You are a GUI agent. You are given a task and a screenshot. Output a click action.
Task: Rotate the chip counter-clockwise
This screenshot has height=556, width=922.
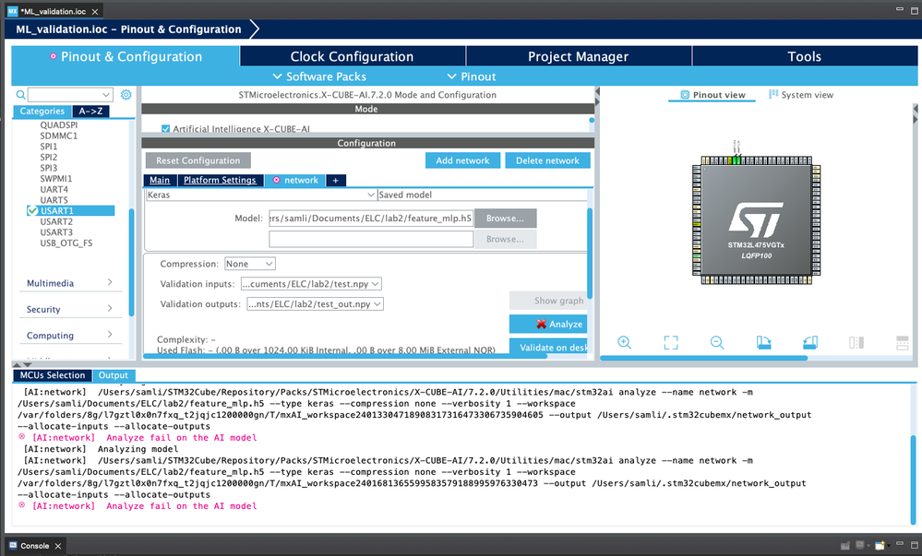[809, 343]
